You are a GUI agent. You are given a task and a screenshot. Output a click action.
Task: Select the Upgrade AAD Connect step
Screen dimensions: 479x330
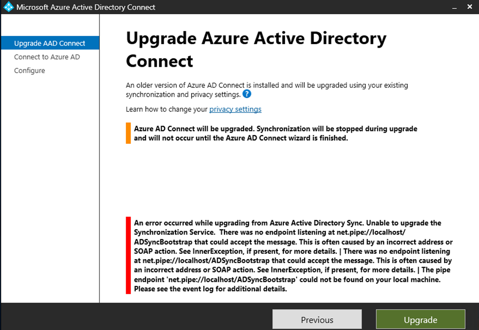pos(50,43)
